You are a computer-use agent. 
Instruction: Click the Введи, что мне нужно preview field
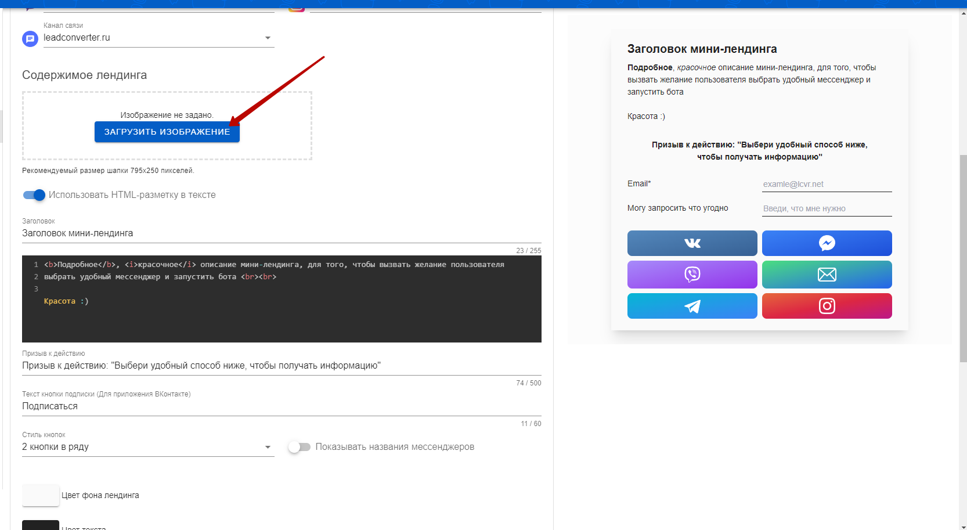click(827, 208)
